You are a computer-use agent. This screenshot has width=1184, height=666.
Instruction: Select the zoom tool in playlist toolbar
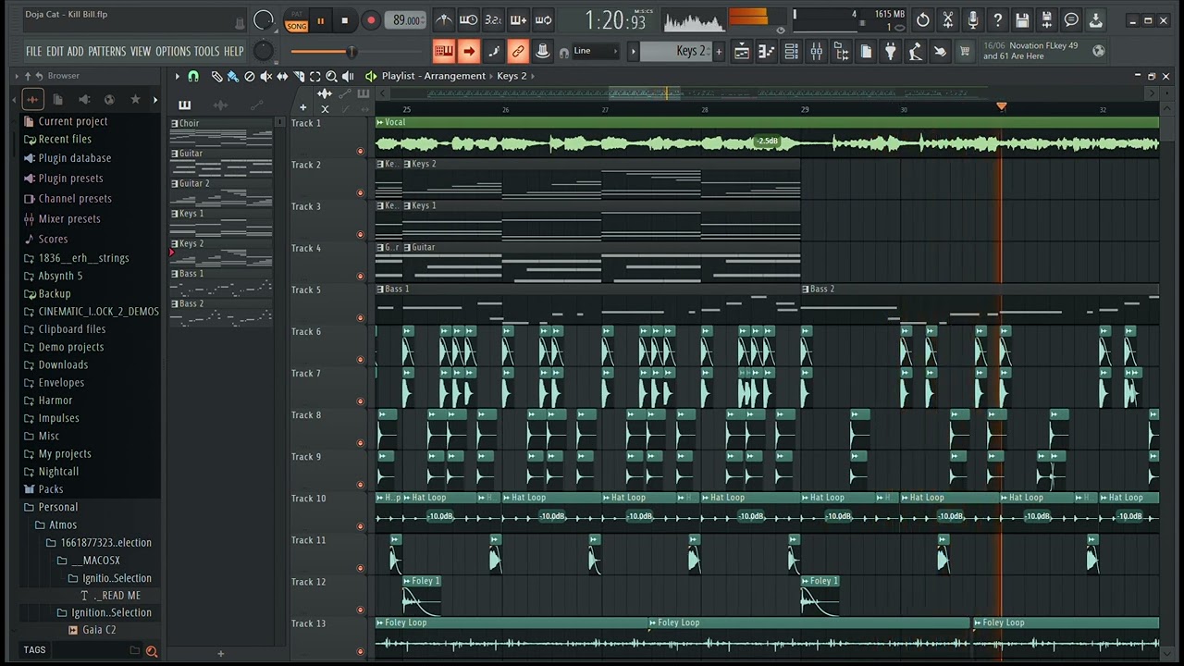point(331,76)
